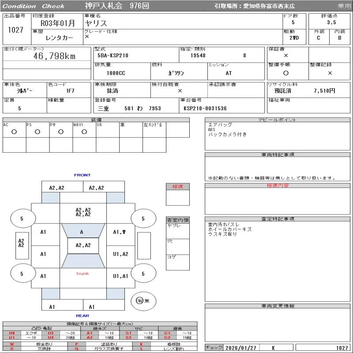Click the 修復内容 section header

278,186
